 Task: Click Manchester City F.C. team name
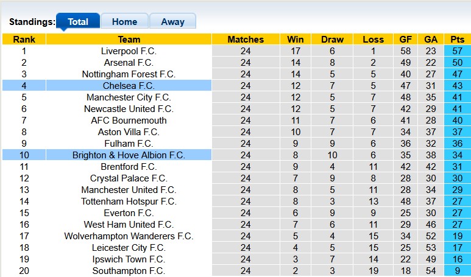pyautogui.click(x=129, y=97)
